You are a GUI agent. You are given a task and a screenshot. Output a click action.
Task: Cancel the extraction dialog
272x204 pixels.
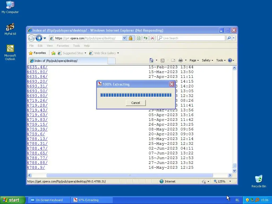click(136, 103)
